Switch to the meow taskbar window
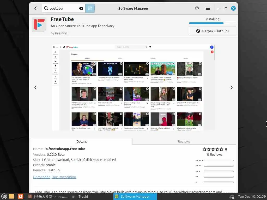Screen dimensions: 267x200 click(48, 197)
